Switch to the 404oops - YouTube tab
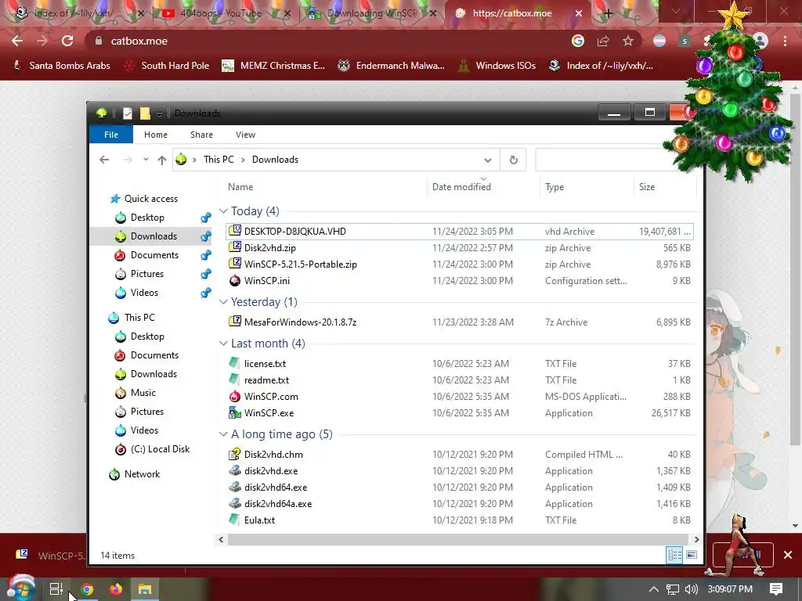802x601 pixels. tap(220, 13)
